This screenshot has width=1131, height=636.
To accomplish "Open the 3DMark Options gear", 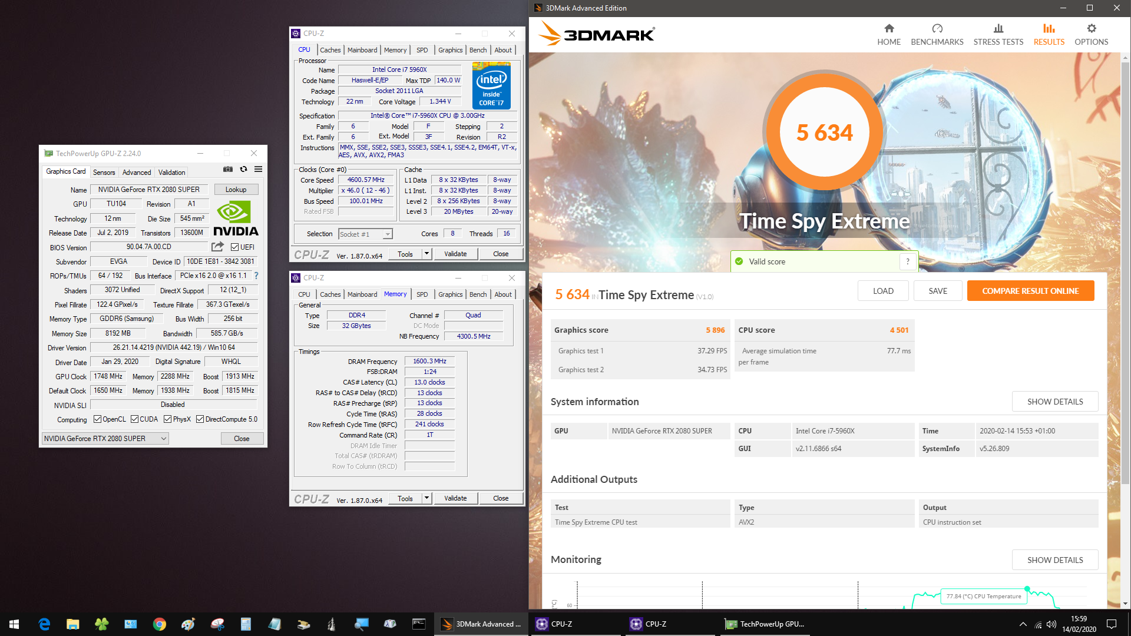I will point(1091,28).
